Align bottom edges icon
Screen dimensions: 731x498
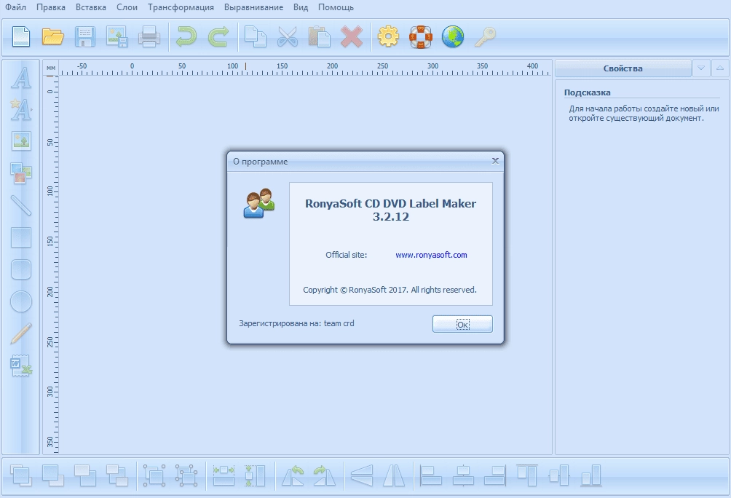click(591, 475)
